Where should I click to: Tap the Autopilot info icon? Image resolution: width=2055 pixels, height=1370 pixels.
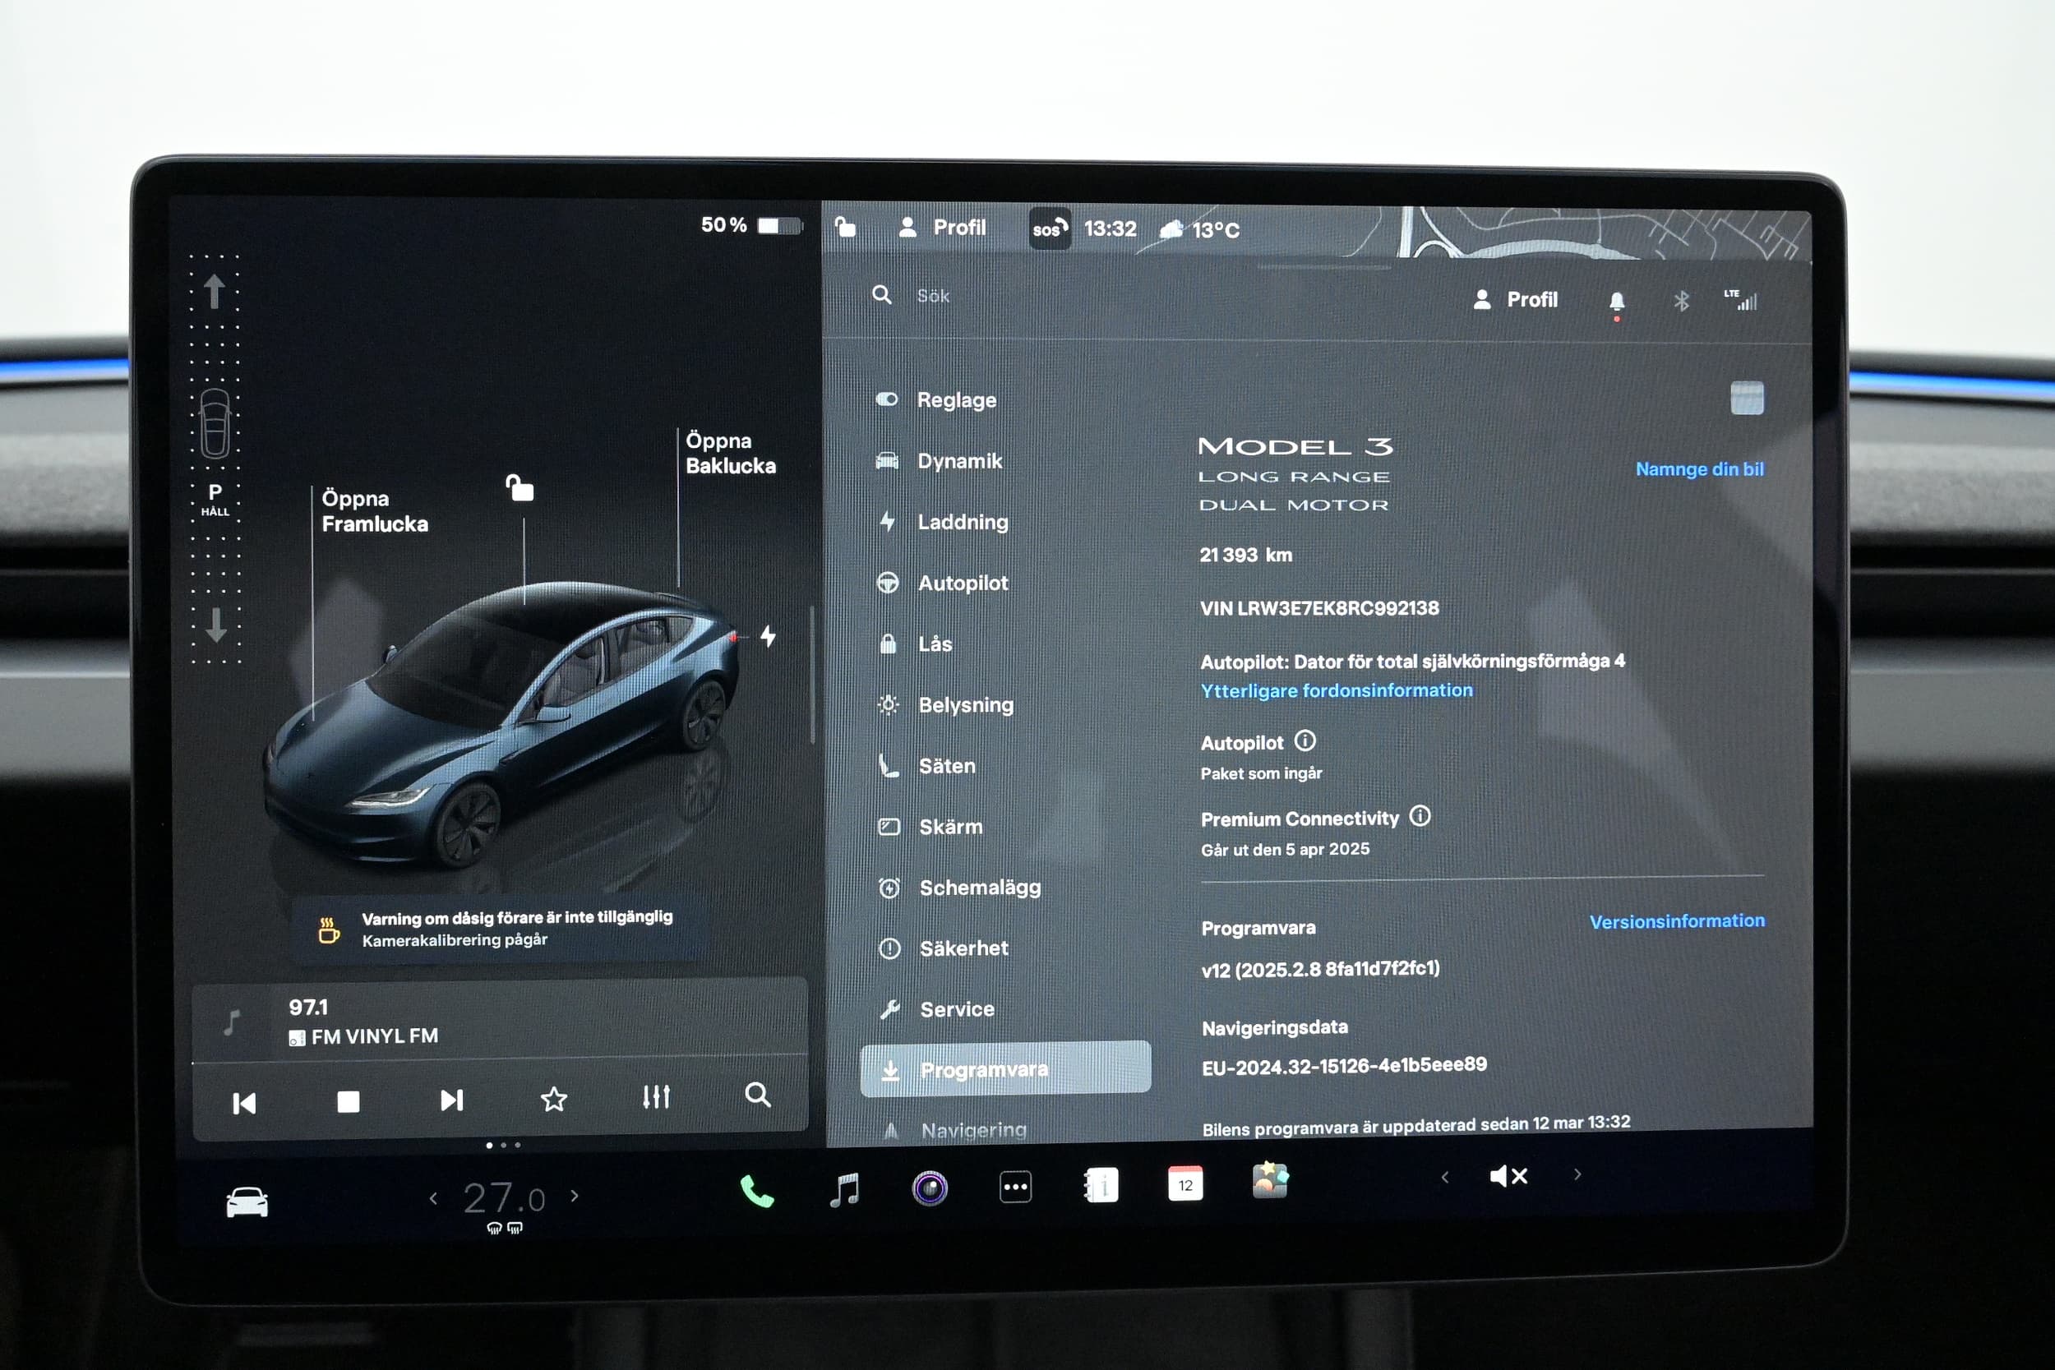tap(1305, 741)
